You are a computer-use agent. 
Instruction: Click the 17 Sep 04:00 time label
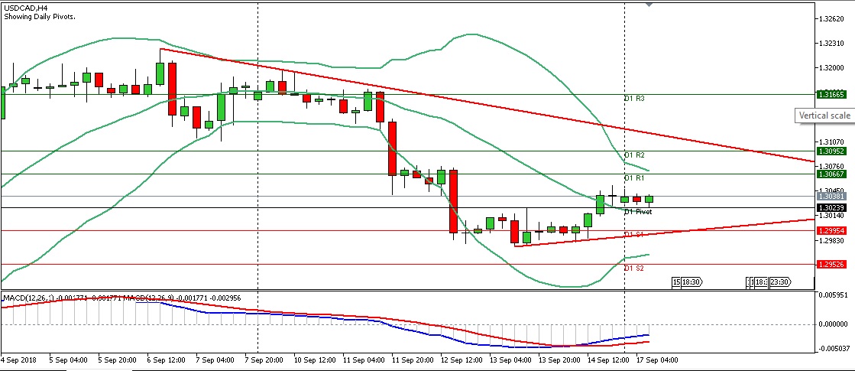656,360
